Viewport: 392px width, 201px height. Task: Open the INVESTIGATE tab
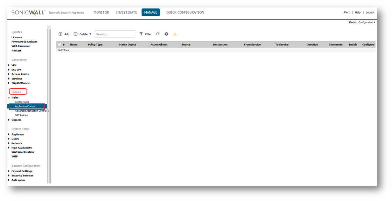(126, 12)
